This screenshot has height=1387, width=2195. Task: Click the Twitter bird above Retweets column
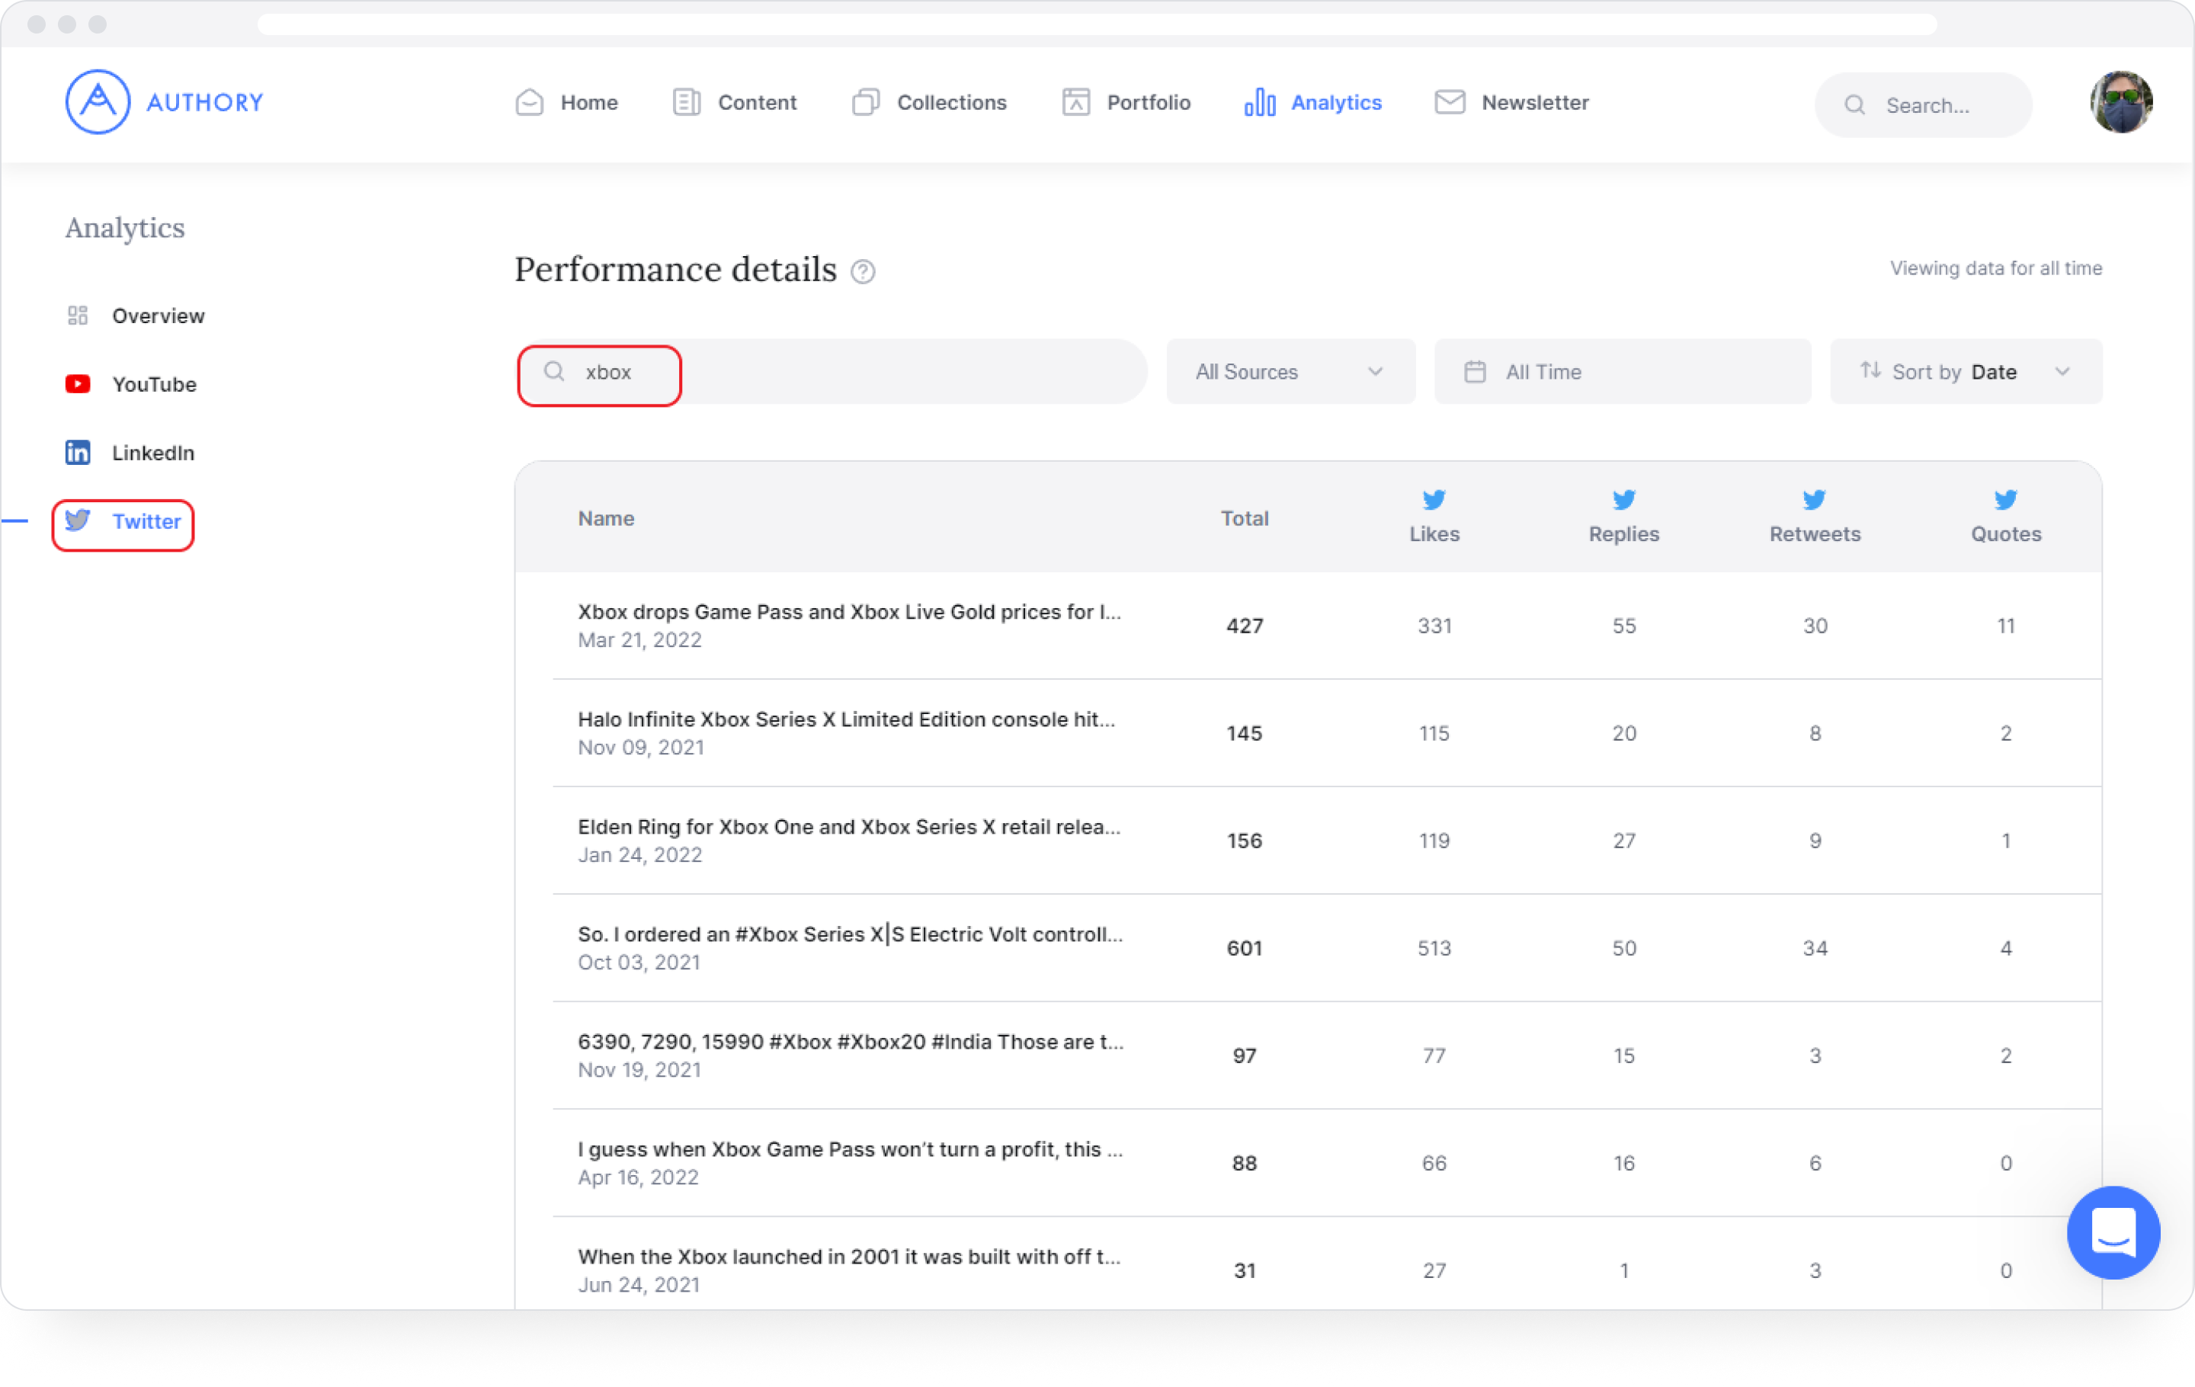[1814, 499]
